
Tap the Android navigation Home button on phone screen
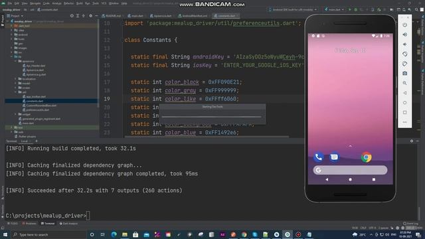click(x=350, y=179)
